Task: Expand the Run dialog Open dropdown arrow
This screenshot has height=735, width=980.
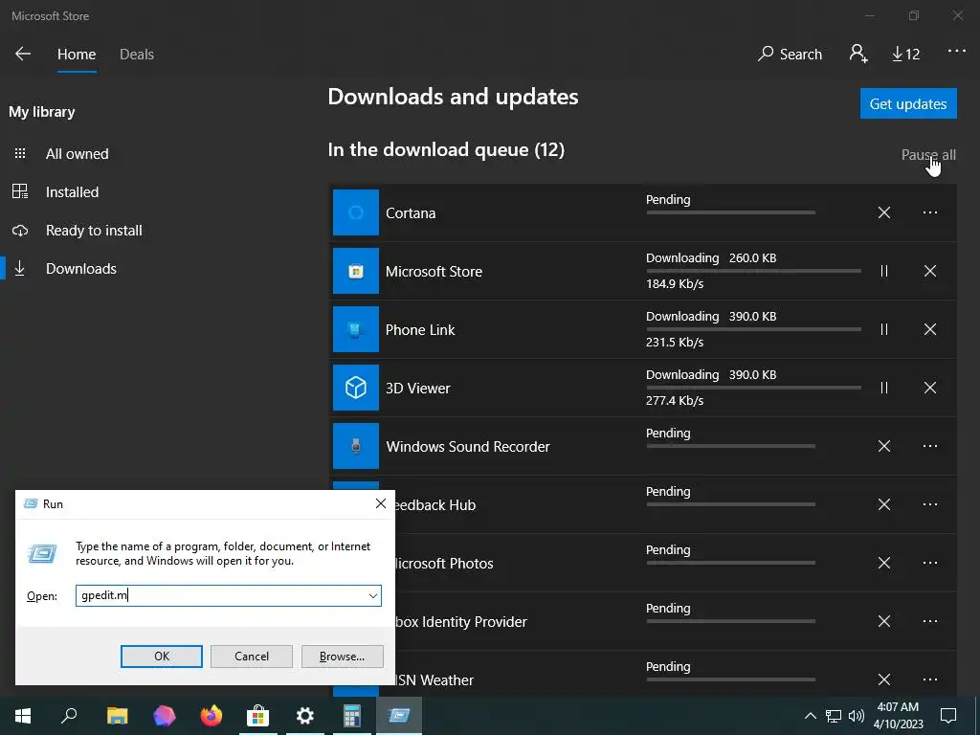Action: (x=373, y=595)
